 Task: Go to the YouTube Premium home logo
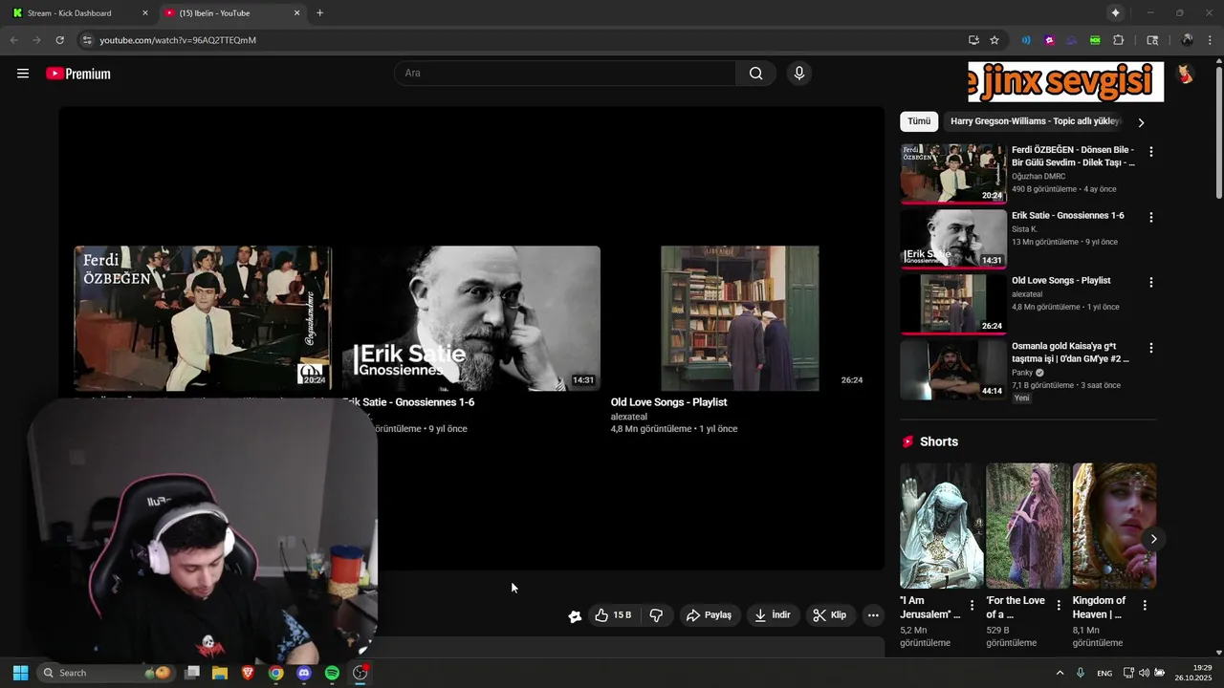pyautogui.click(x=78, y=74)
